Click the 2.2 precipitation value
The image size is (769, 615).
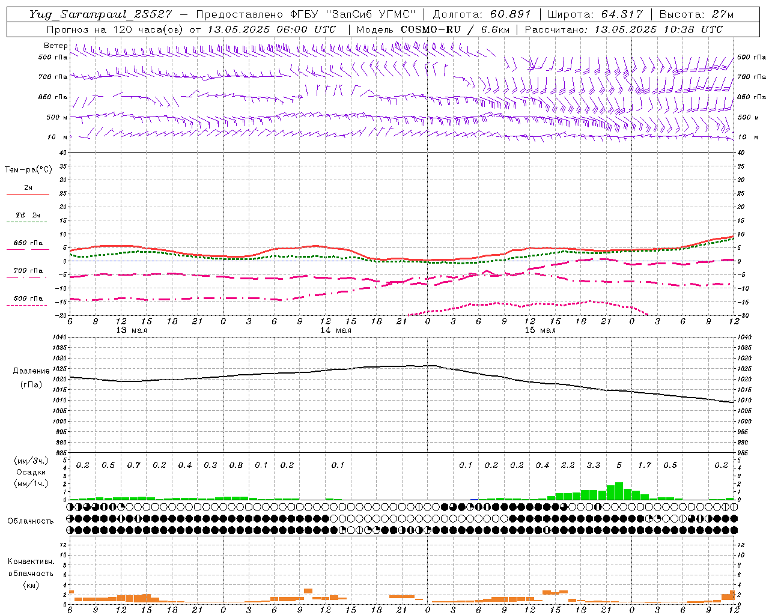click(x=568, y=465)
